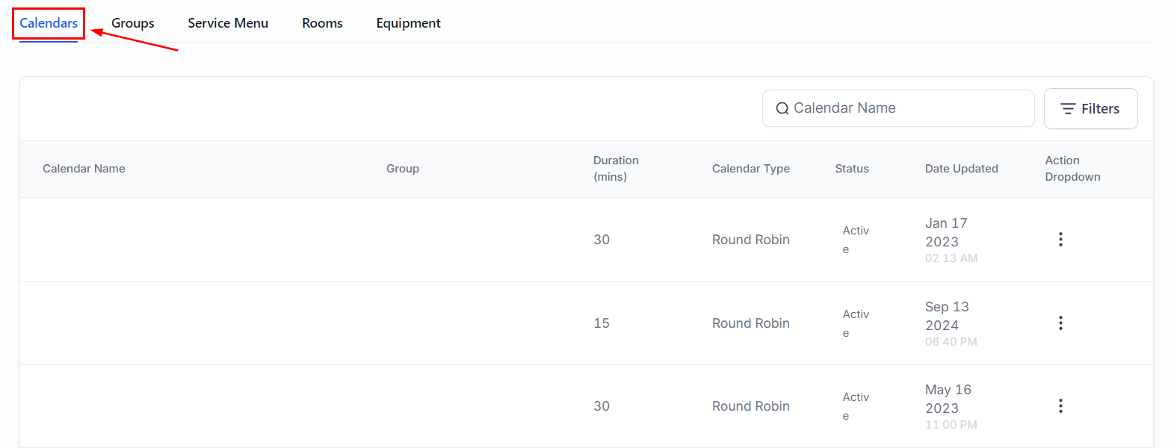Click the Active status in the 15-minute row
Screen dimensions: 1174x448
pos(855,323)
